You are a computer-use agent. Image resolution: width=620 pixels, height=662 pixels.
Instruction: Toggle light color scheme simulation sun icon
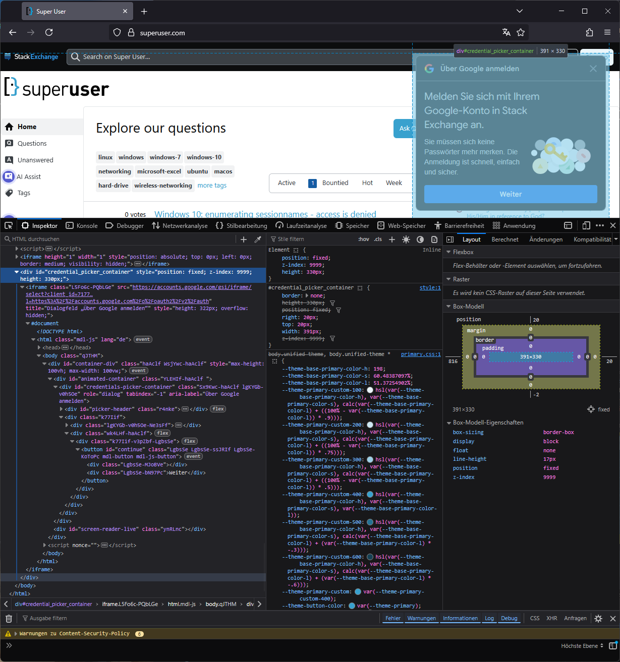406,239
